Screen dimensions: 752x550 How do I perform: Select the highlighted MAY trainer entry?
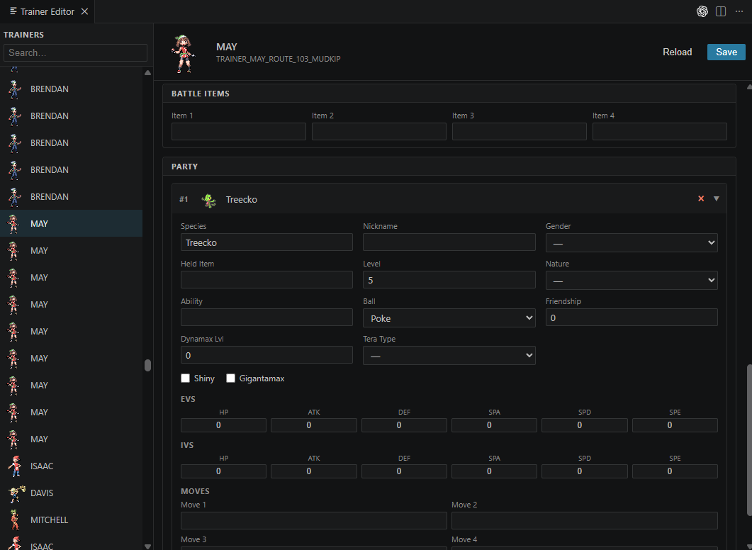tap(71, 223)
